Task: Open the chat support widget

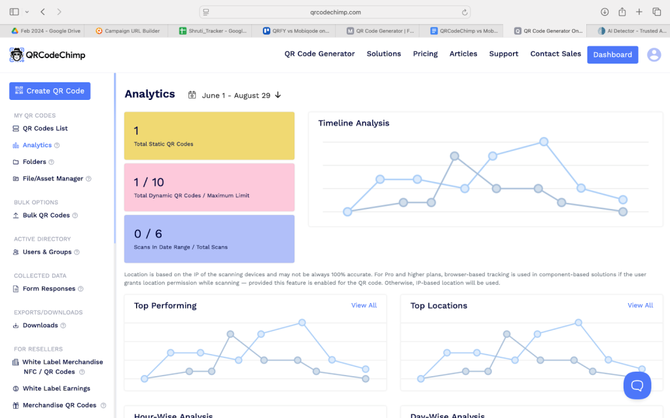Action: 637,385
